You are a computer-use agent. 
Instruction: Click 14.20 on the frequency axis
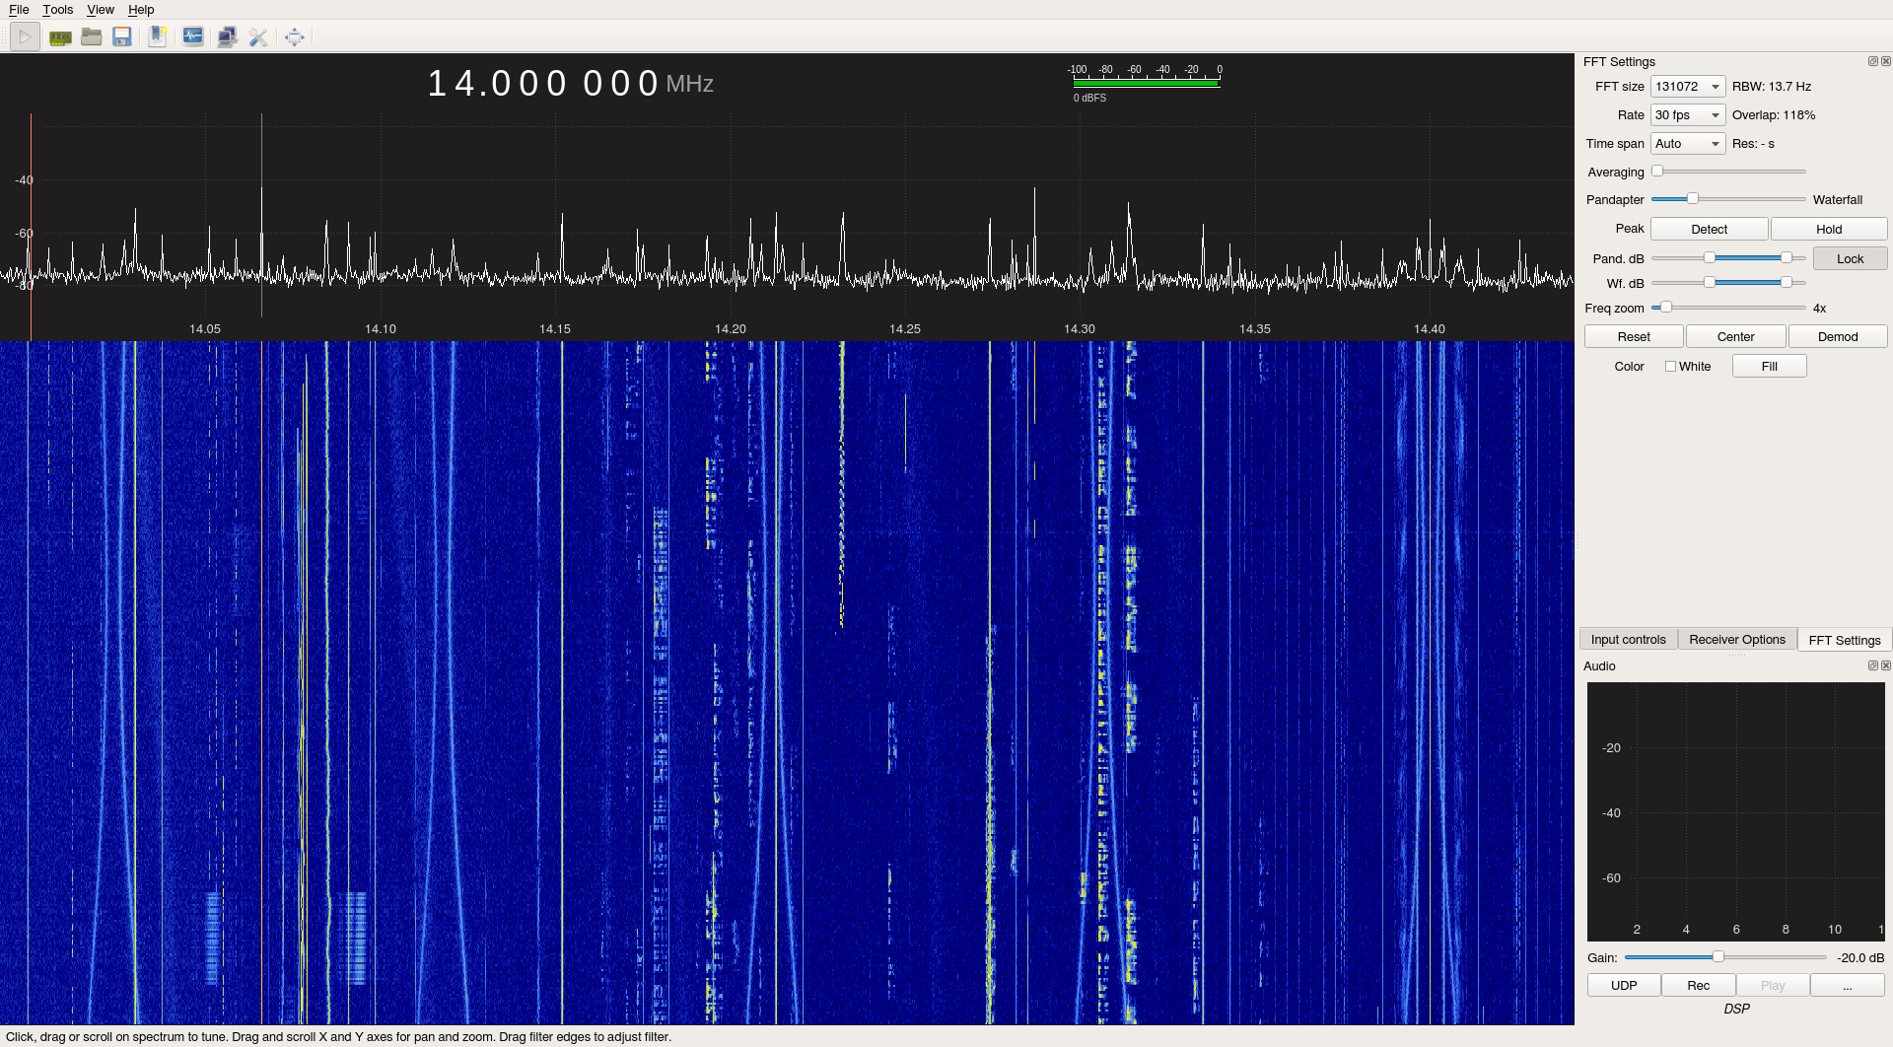coord(730,329)
